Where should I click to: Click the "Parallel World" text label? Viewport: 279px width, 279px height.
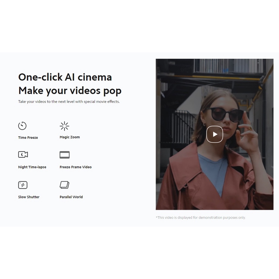click(71, 197)
